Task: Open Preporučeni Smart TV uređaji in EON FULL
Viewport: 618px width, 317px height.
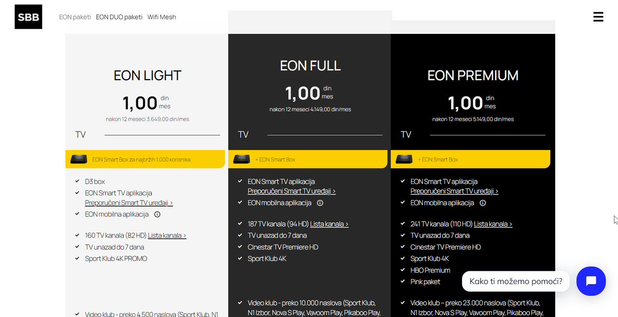Action: click(x=291, y=191)
